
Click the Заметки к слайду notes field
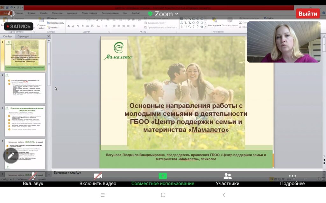187,173
